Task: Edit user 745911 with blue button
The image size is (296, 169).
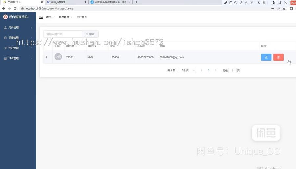Action: pos(266,57)
